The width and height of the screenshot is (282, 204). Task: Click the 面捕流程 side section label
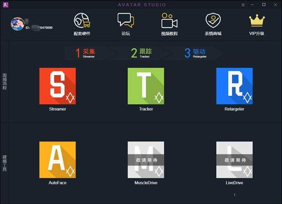click(x=5, y=81)
